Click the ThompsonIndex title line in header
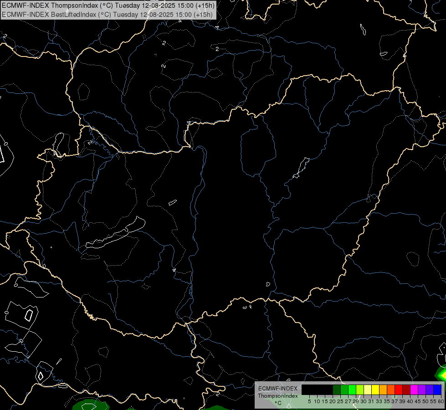Screen dimensions: 446x410 (x=108, y=5)
